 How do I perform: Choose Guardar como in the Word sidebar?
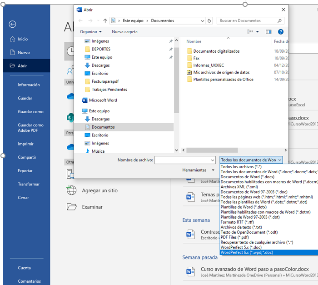[30, 112]
